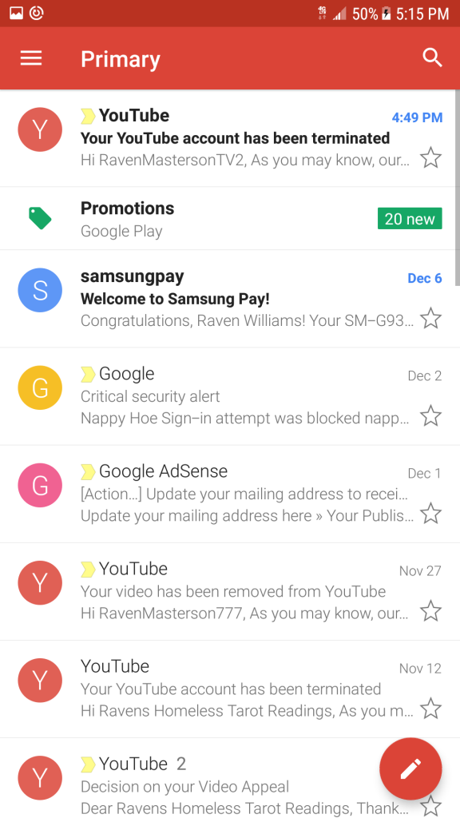
Task: Click the inbox scrollbar handle
Action: coord(458,188)
